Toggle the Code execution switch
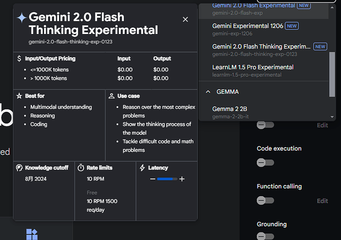Screen dimensions: 341x240 265,163
